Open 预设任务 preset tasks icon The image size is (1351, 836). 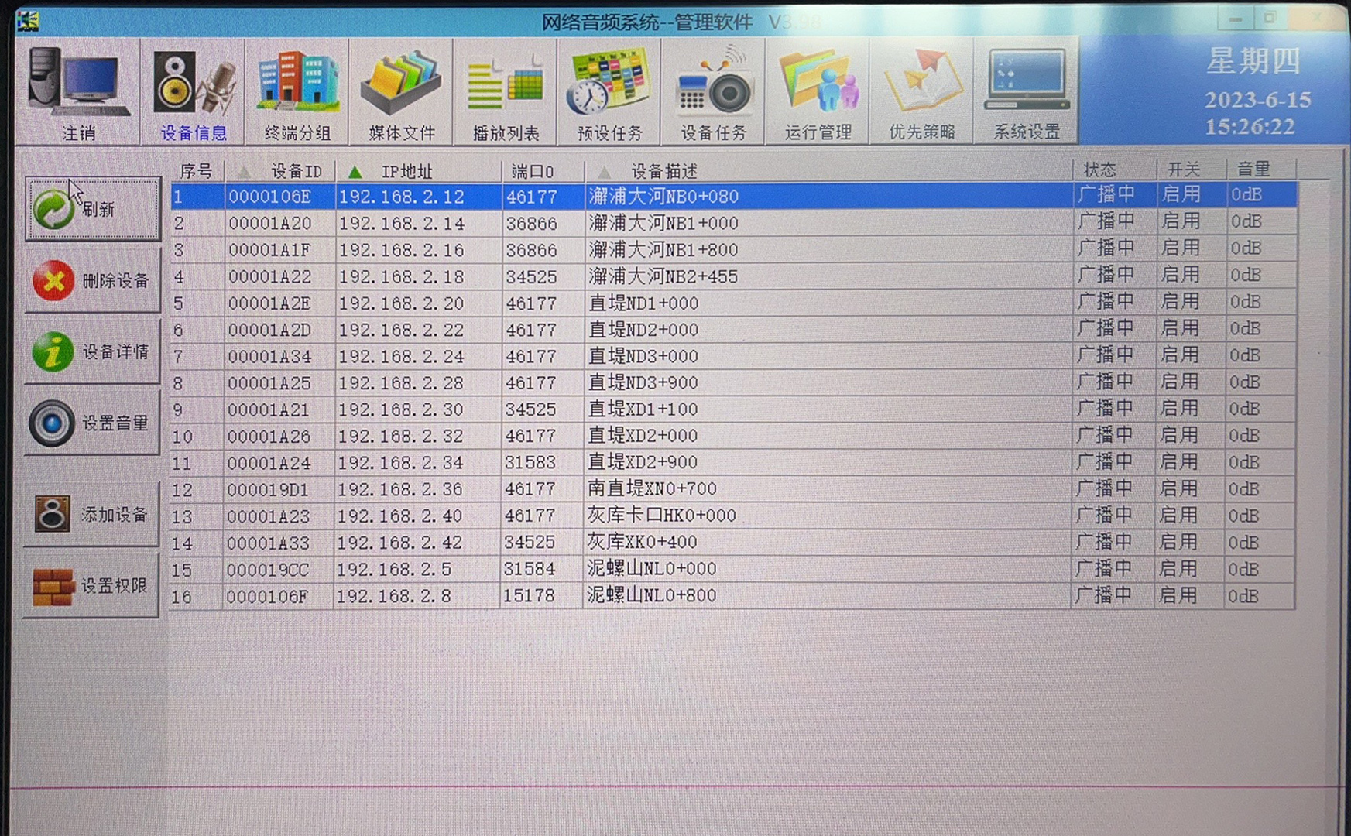609,91
